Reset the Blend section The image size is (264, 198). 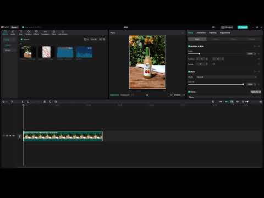tap(255, 71)
